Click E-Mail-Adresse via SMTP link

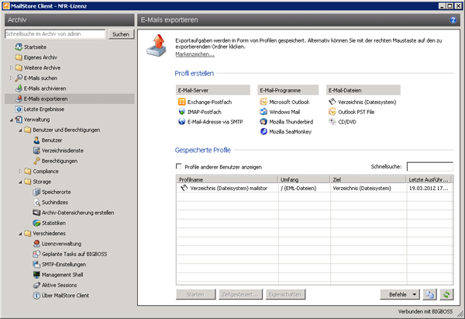coord(215,122)
